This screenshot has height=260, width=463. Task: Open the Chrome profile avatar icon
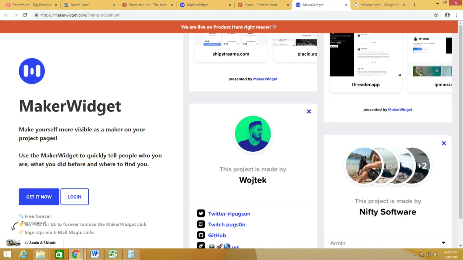(447, 15)
